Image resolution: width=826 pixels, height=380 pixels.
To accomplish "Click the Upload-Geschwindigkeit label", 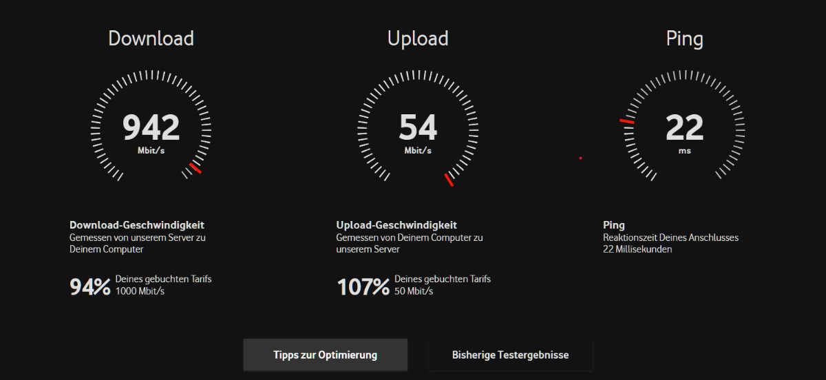I will [x=396, y=225].
